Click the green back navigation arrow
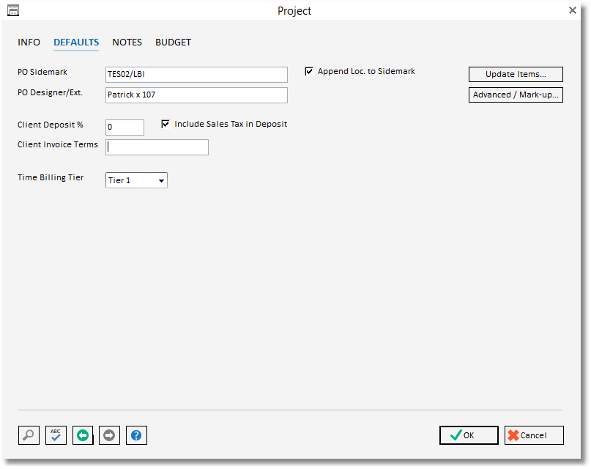This screenshot has width=591, height=469. pos(83,435)
